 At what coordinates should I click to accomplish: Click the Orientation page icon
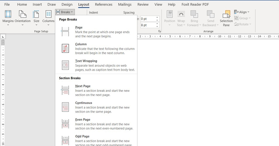pos(22,14)
